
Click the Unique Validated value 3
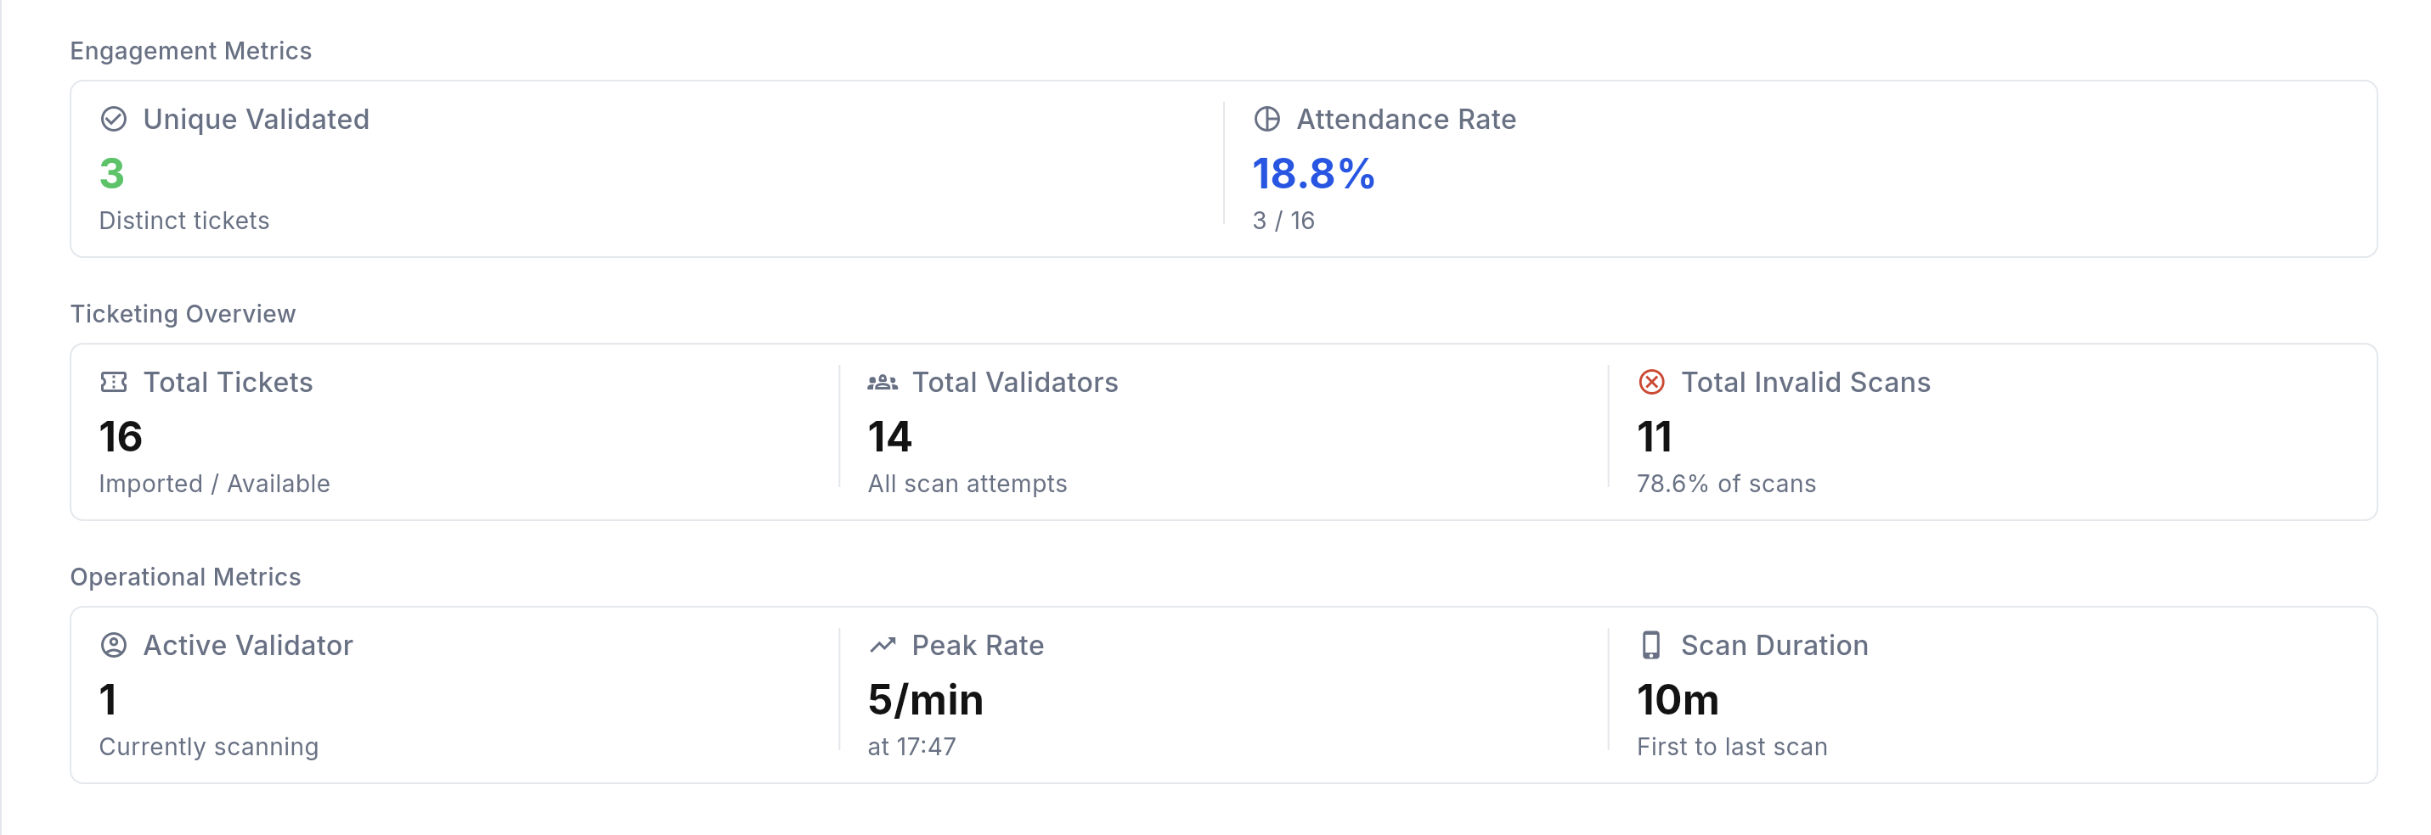pyautogui.click(x=110, y=173)
